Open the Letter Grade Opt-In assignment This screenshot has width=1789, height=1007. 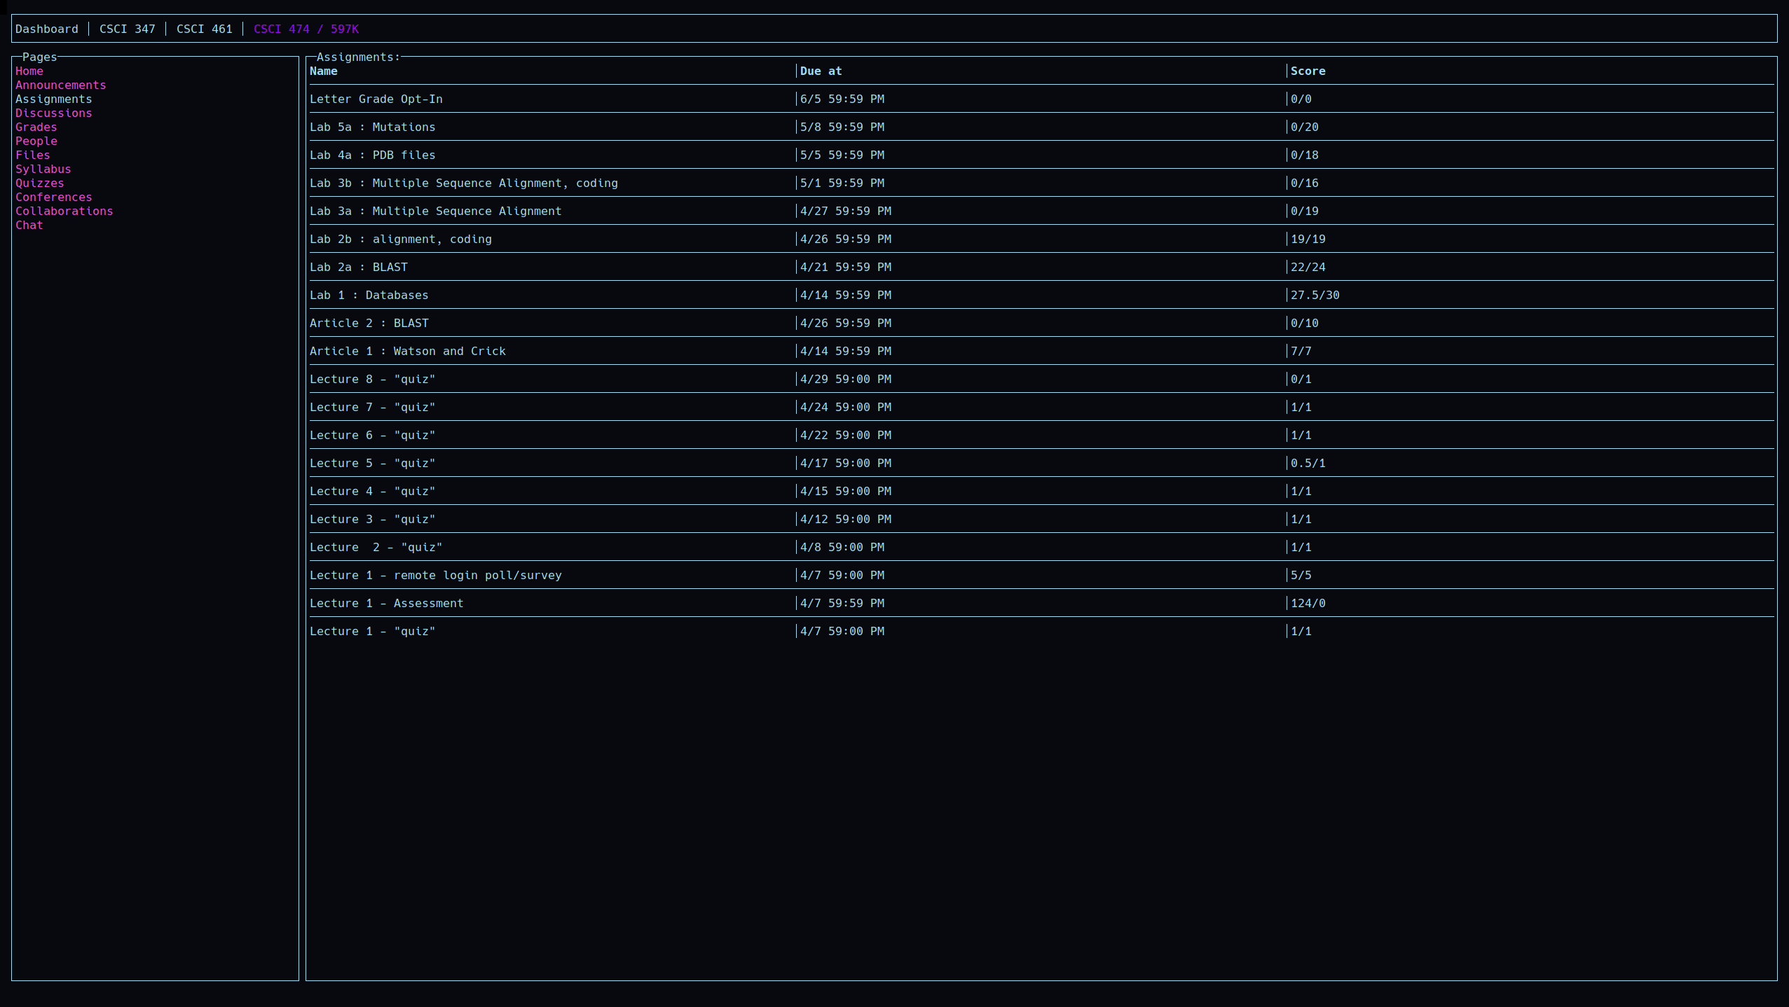(376, 99)
